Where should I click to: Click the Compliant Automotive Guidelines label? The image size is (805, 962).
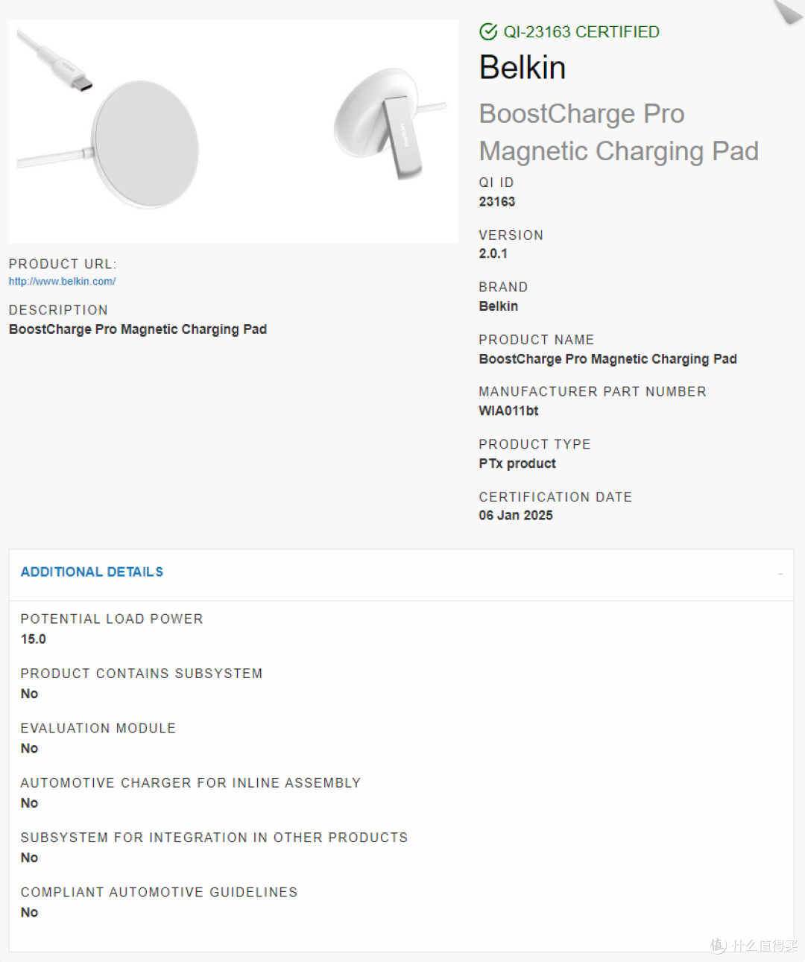[159, 892]
